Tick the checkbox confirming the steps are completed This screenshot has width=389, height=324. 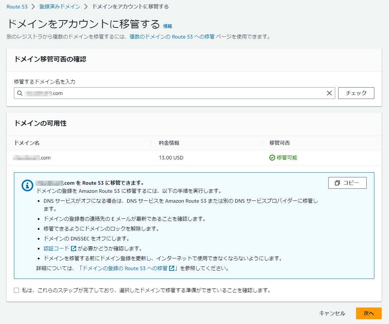pos(16,291)
